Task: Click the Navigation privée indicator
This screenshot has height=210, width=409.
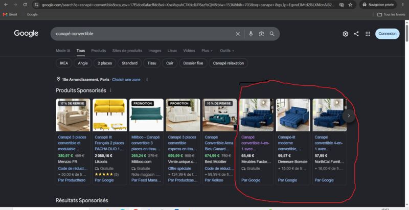Action: [378, 5]
